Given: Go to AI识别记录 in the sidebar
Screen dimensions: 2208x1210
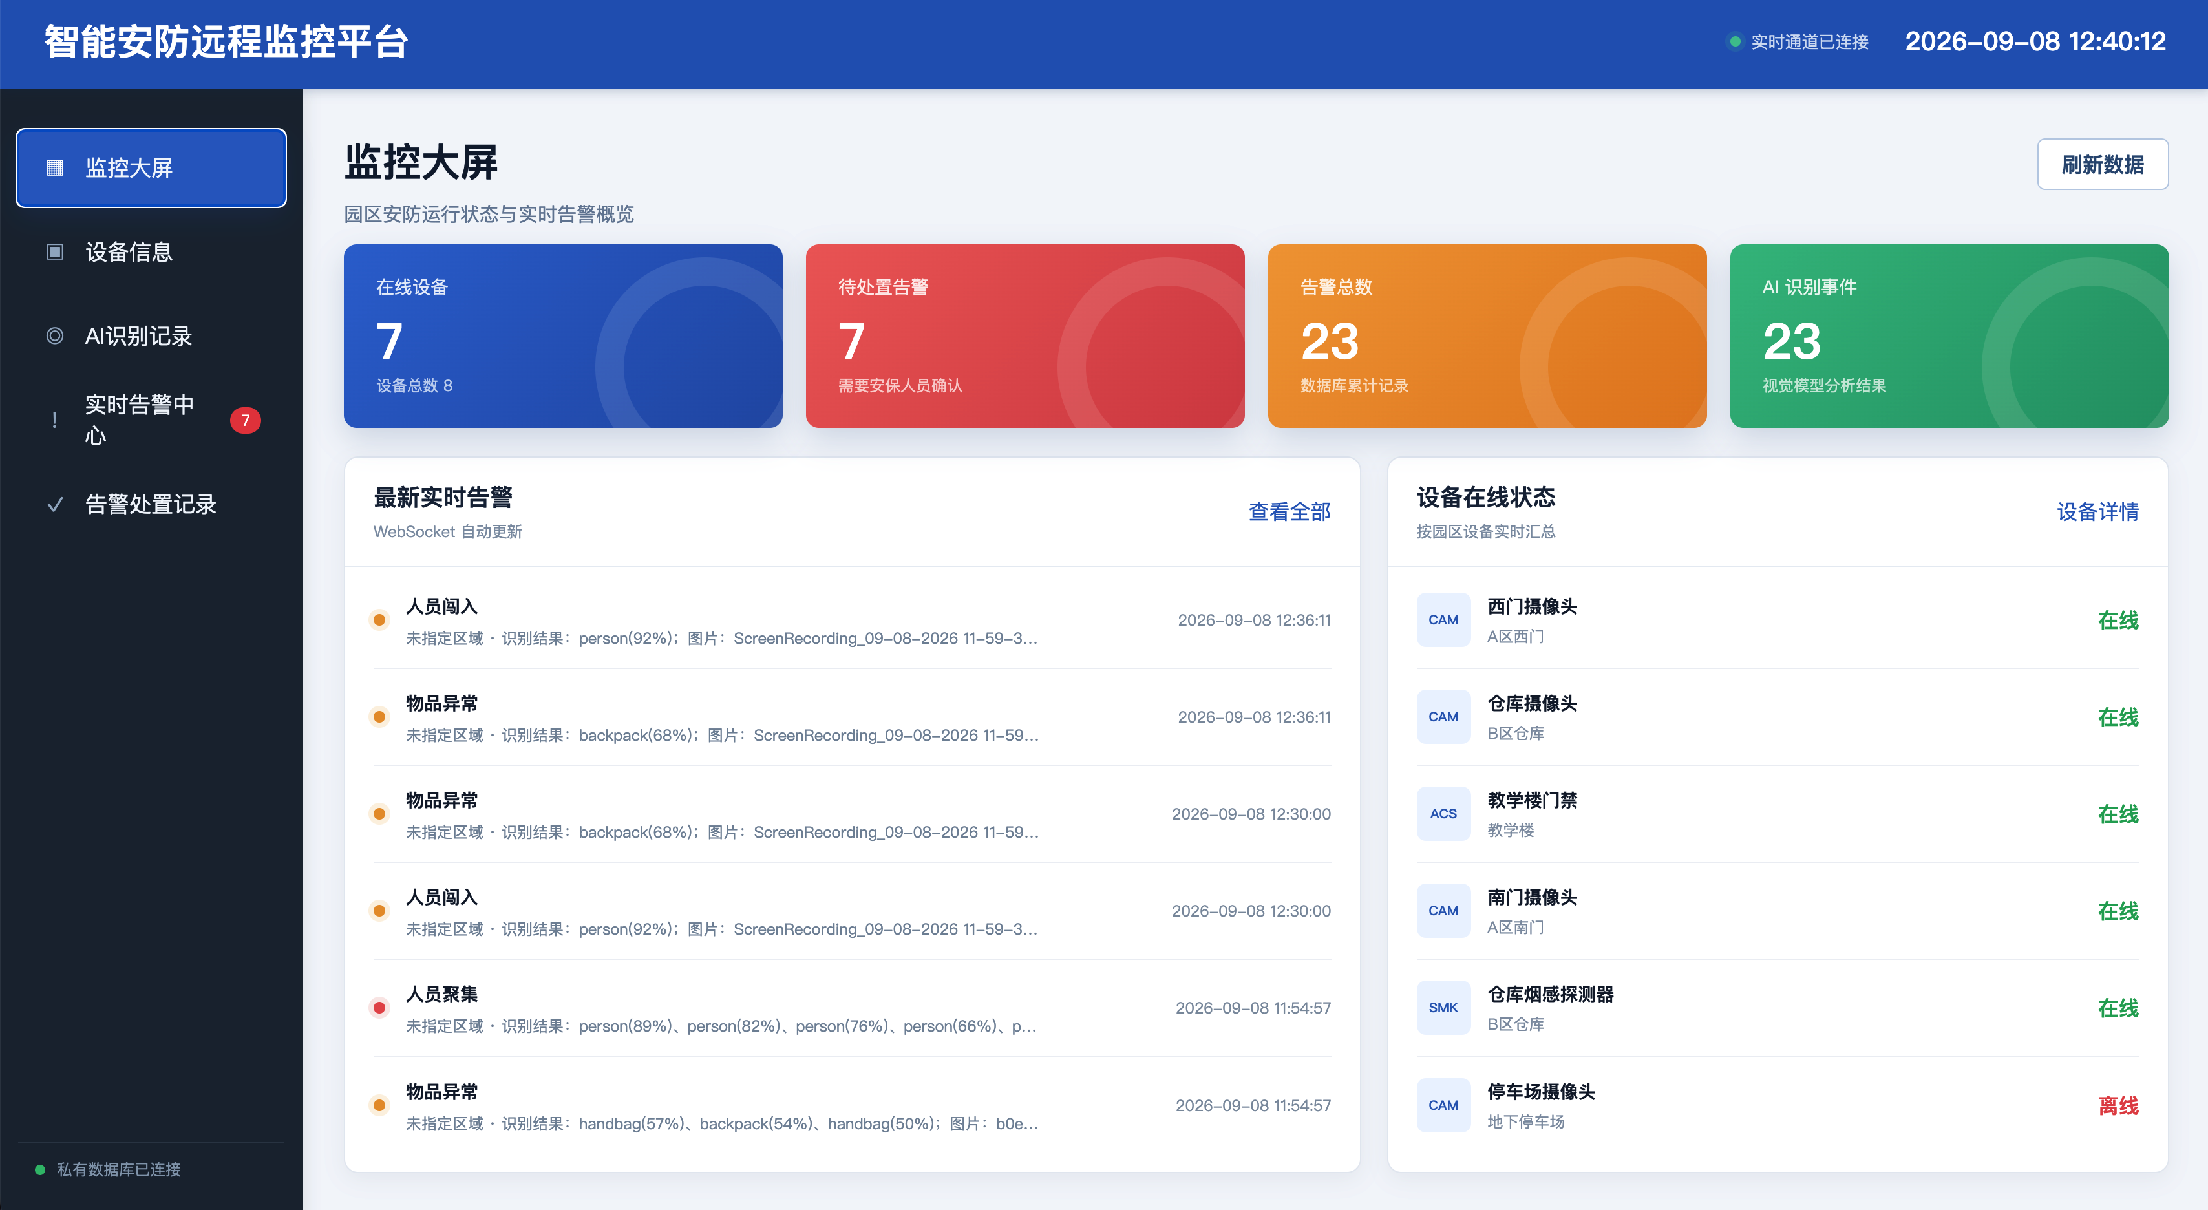Looking at the screenshot, I should coord(151,336).
